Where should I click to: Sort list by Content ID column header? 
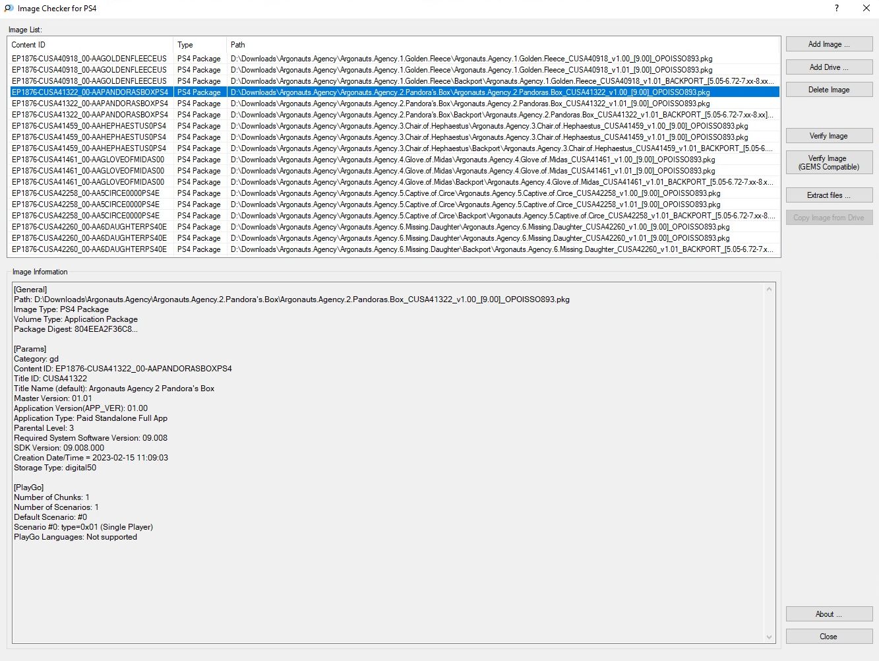(90, 45)
